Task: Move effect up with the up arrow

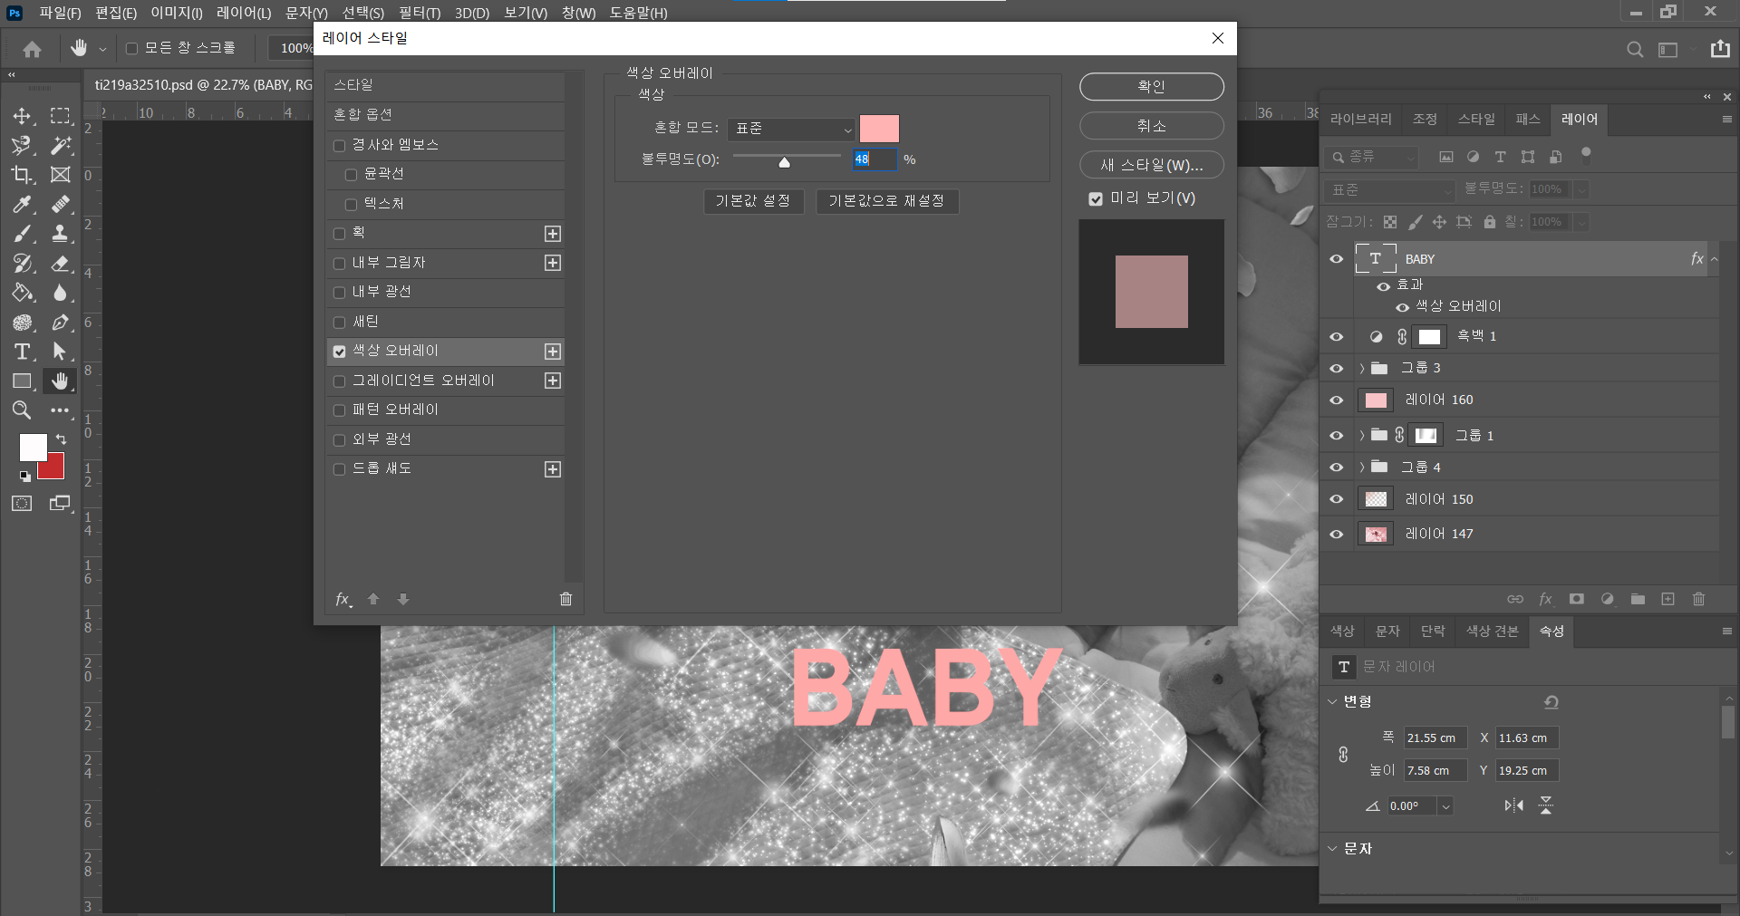Action: pos(373,599)
